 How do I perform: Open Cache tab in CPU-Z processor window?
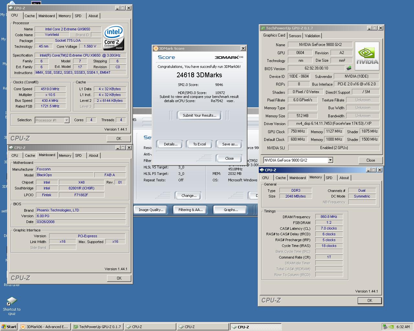(29, 16)
